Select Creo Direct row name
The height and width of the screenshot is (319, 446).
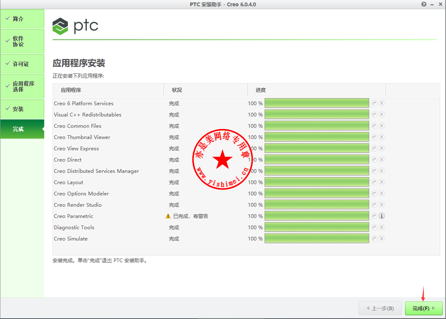click(68, 159)
